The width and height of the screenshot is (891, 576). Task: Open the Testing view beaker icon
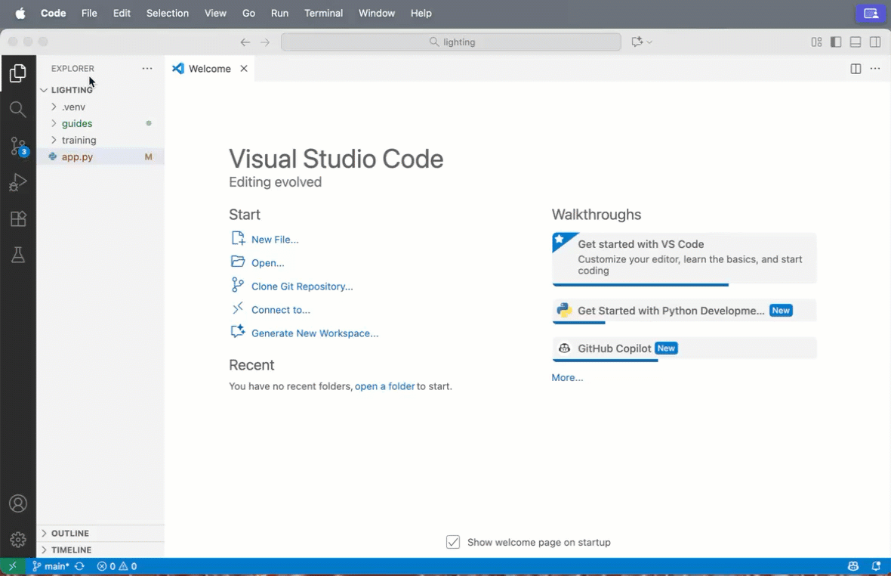pos(18,255)
